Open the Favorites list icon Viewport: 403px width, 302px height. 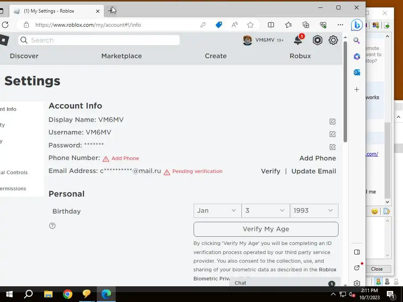[288, 25]
